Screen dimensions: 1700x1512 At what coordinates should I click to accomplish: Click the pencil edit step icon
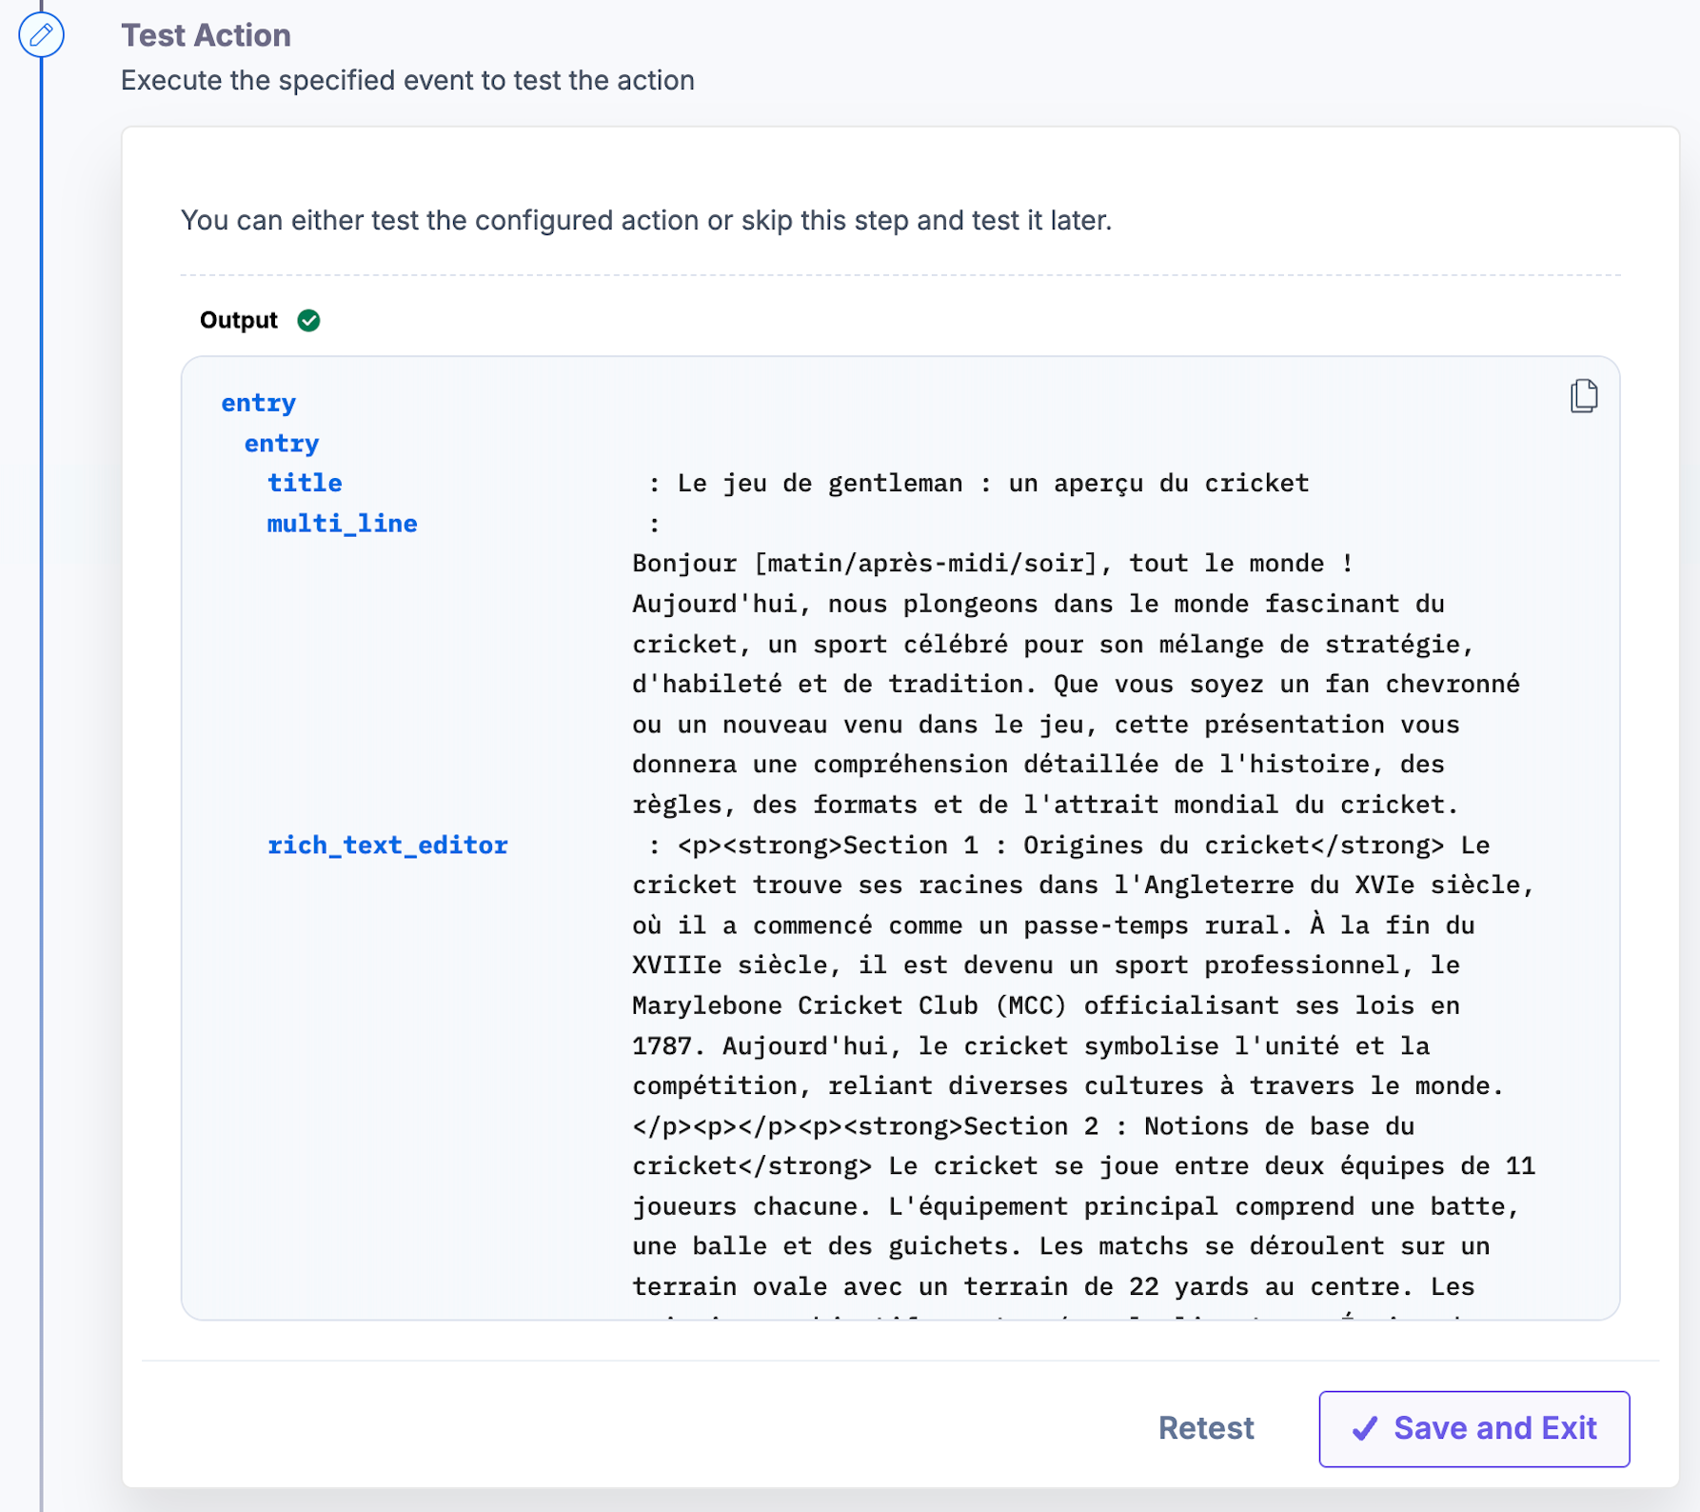point(41,35)
